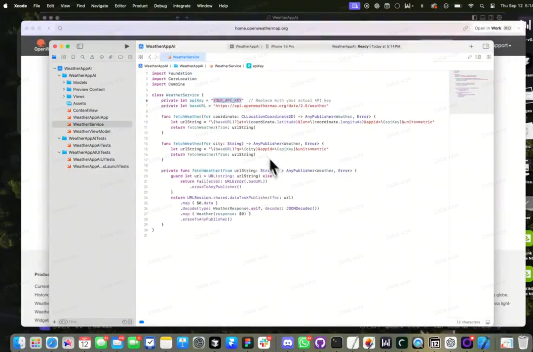Open Discord from the Dock

pyautogui.click(x=288, y=343)
